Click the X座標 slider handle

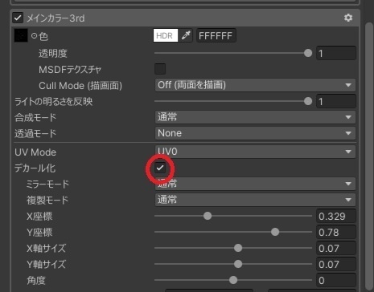point(208,216)
